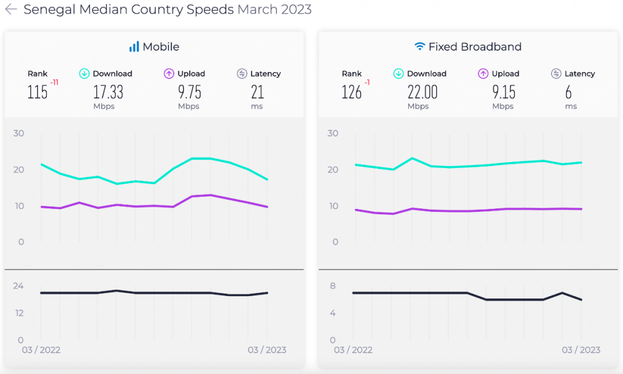The height and width of the screenshot is (374, 623).
Task: Click Fixed Broadband latency value 6 ms
Action: click(x=568, y=92)
